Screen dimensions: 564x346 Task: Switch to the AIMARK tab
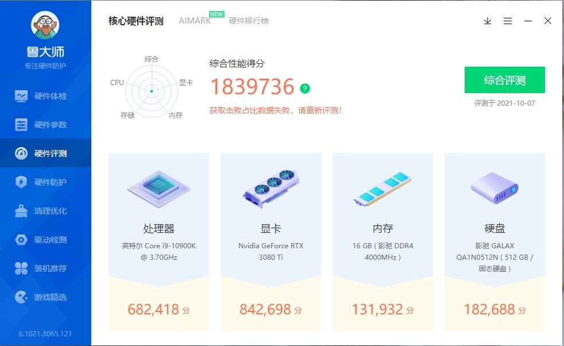click(195, 20)
